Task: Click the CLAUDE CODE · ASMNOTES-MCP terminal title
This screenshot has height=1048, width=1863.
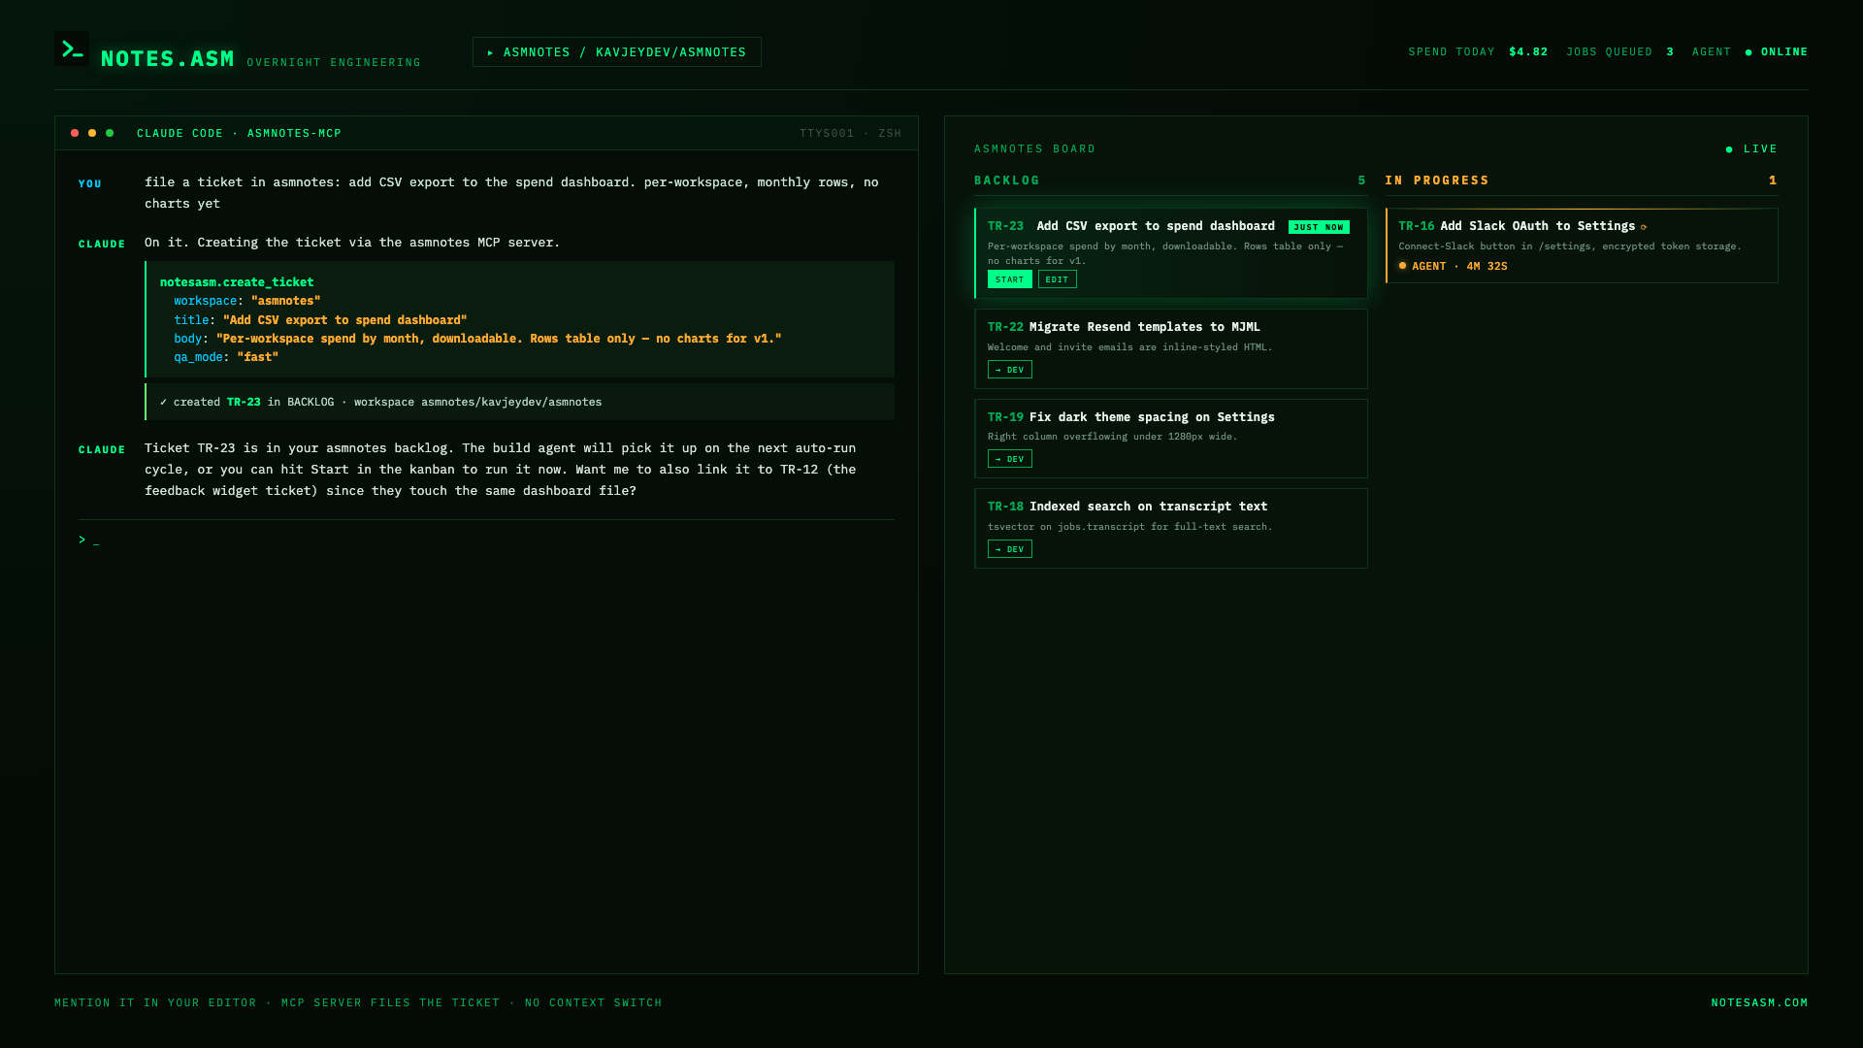Action: pyautogui.click(x=239, y=134)
